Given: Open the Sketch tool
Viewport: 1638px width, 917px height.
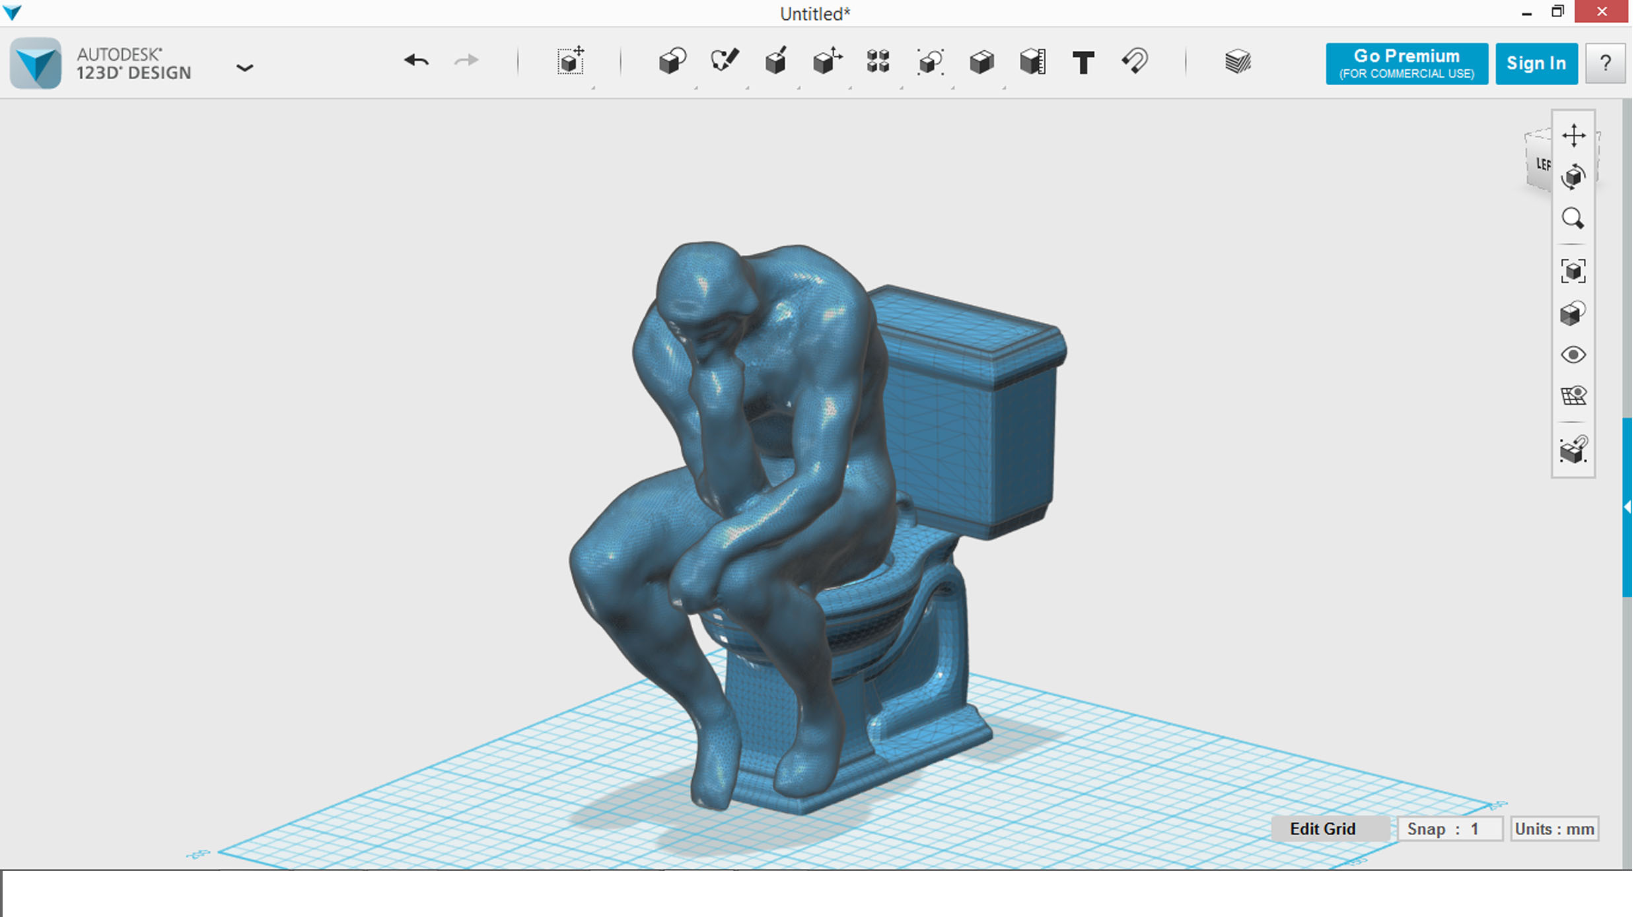Looking at the screenshot, I should point(725,61).
